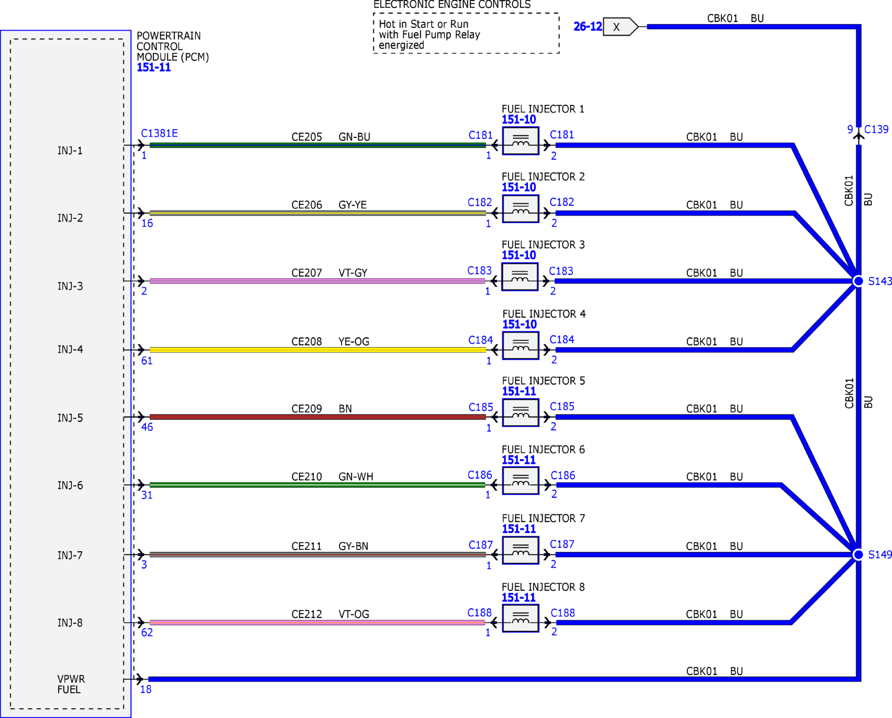
Task: Click the S149 splice dot
Action: click(x=858, y=555)
